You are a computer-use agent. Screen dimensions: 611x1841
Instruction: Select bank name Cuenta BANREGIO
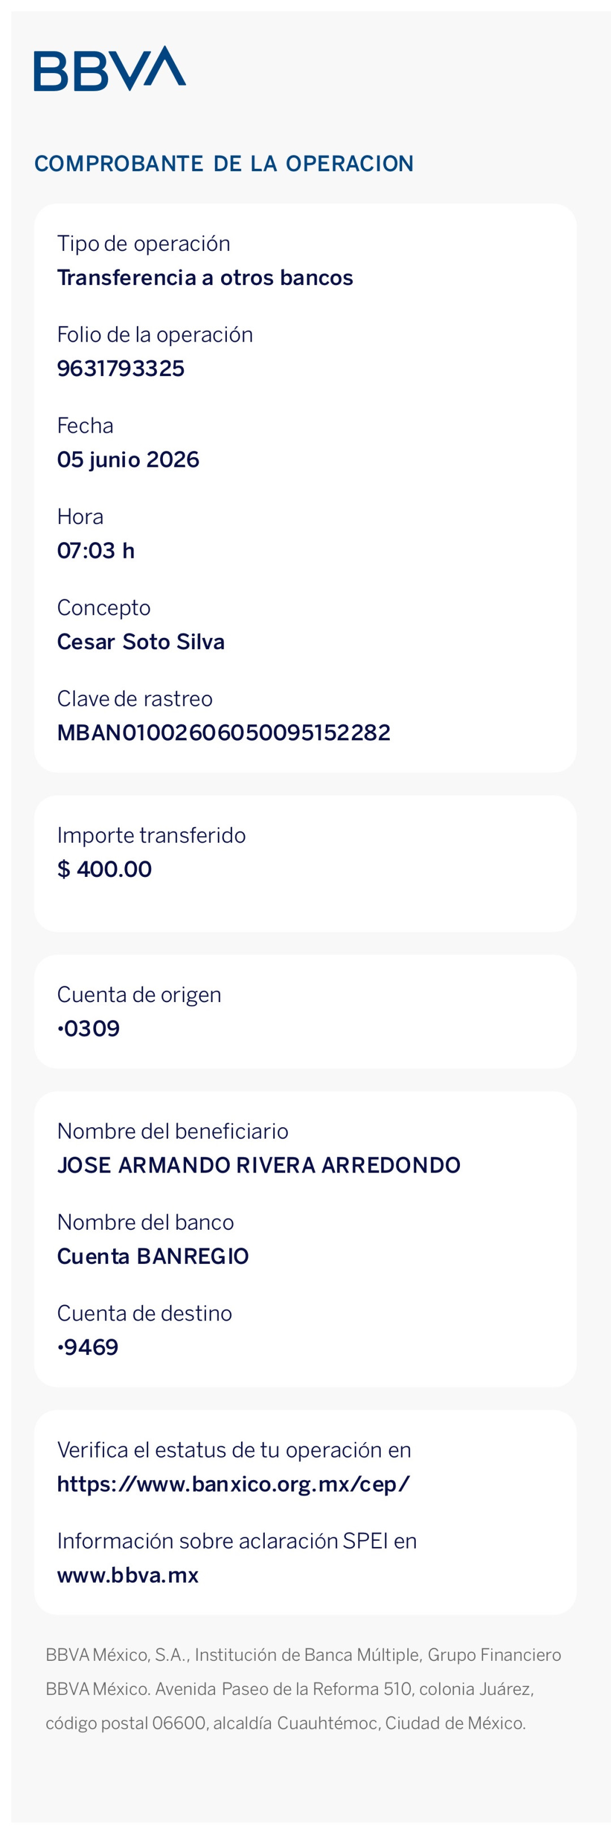(153, 1256)
